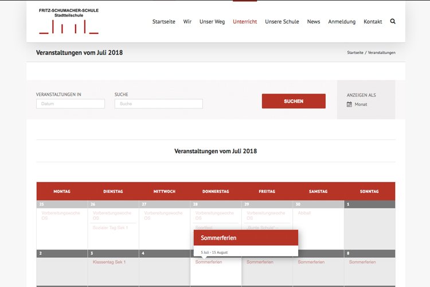
Task: Click the Startseite breadcrumb link
Action: point(354,53)
